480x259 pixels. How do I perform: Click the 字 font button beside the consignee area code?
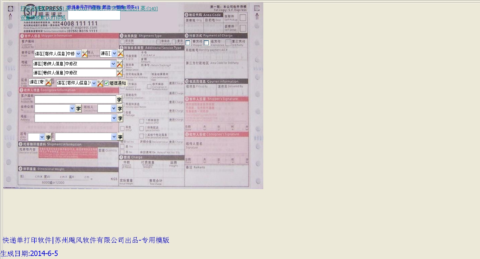49,137
